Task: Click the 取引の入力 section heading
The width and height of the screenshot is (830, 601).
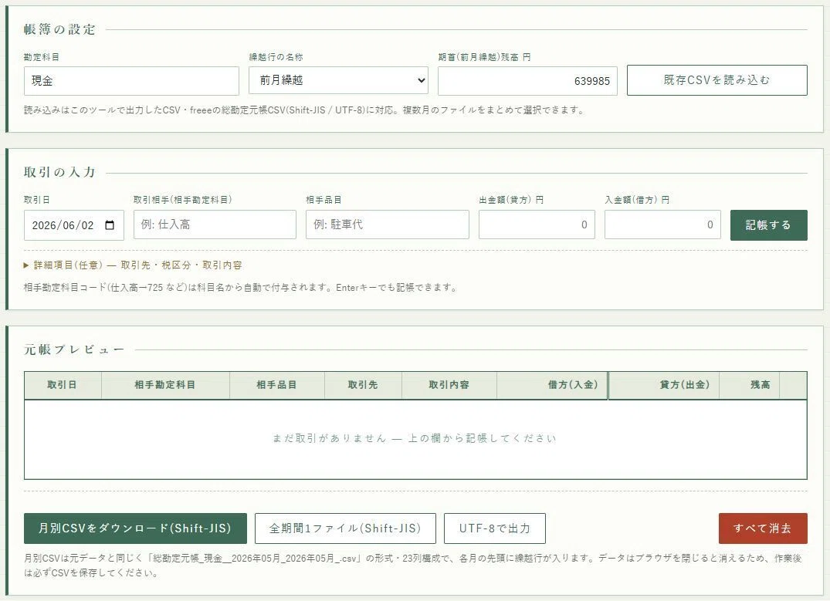Action: (59, 172)
